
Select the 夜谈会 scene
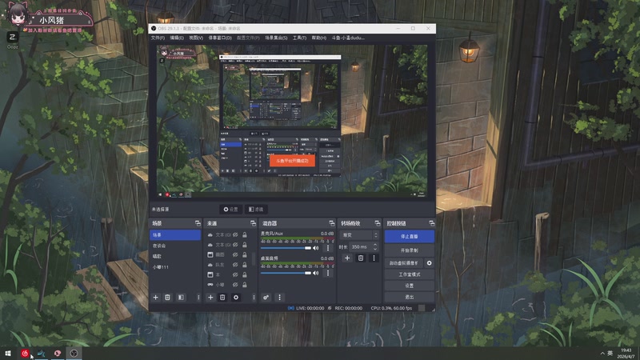tap(175, 246)
